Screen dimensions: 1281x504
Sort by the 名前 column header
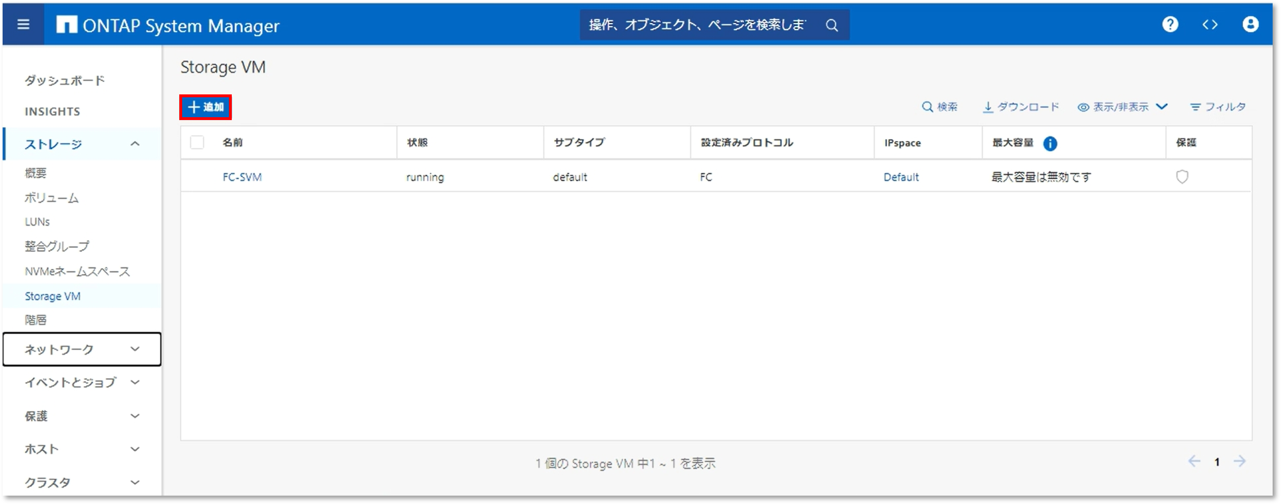coord(233,142)
